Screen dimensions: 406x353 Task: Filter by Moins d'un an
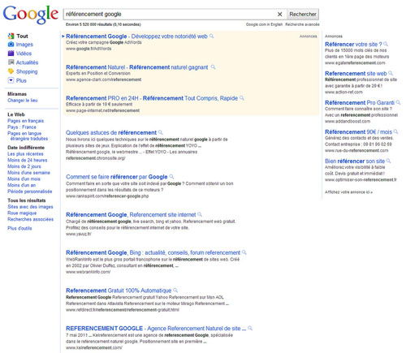21,185
